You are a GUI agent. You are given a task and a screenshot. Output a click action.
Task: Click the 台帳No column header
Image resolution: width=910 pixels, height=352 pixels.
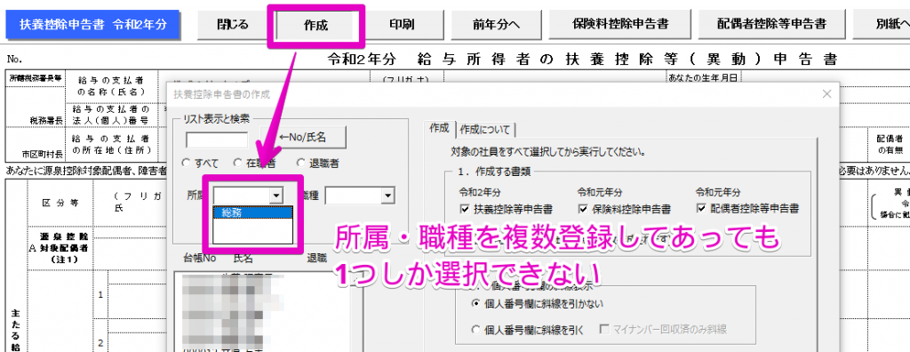click(200, 258)
